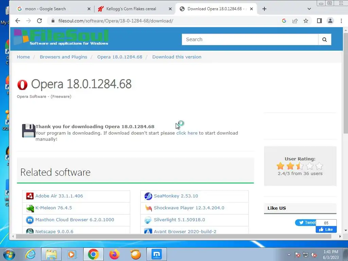
Task: Reload the current page
Action: pyautogui.click(x=39, y=21)
